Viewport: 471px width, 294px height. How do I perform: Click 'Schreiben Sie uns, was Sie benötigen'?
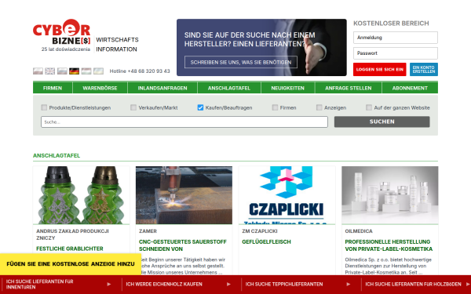click(241, 62)
